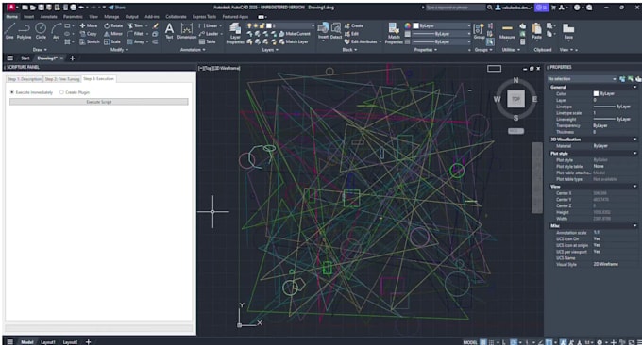Collapse the Plot style section
The height and width of the screenshot is (345, 642).
coord(634,154)
